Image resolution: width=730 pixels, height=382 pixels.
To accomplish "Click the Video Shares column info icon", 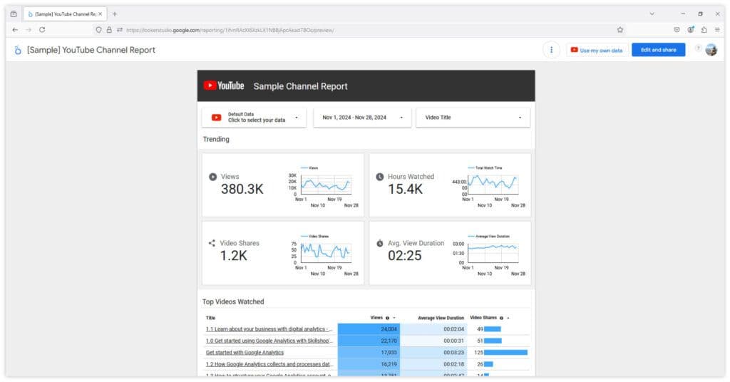I will point(501,318).
